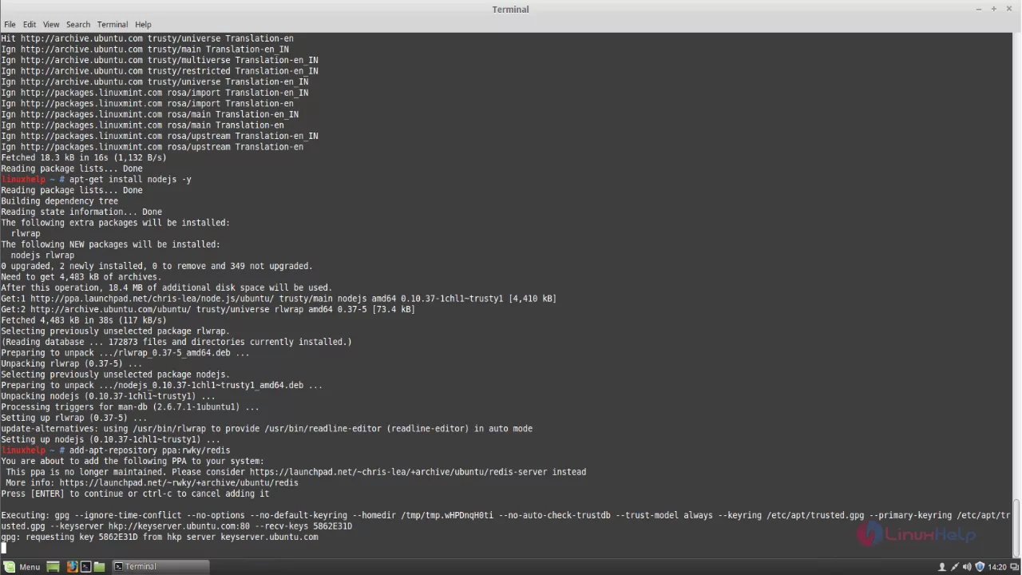The width and height of the screenshot is (1022, 575).
Task: Click the 'Hit http://archive.ubuntu.com trusty/universe Translation-en' line
Action: coord(147,38)
